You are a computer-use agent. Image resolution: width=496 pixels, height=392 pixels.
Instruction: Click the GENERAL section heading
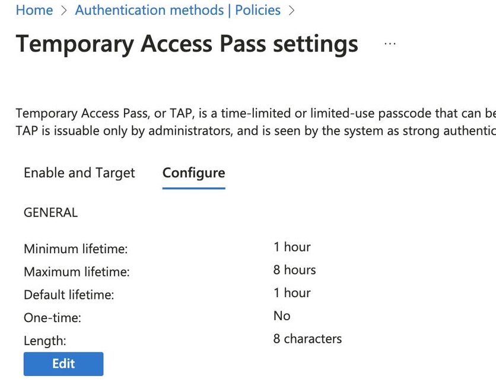pos(50,212)
